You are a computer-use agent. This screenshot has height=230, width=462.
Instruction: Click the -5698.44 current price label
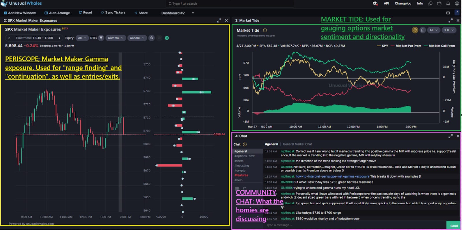[219, 134]
